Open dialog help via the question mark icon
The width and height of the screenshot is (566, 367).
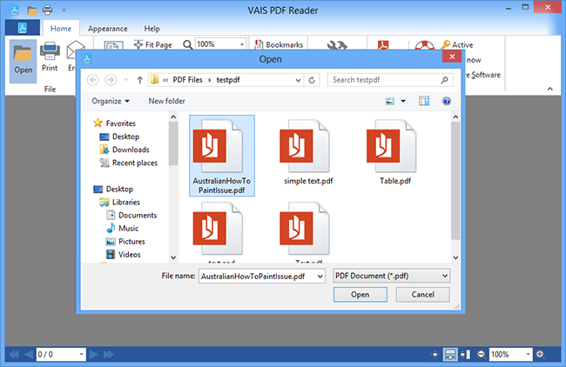pos(447,101)
